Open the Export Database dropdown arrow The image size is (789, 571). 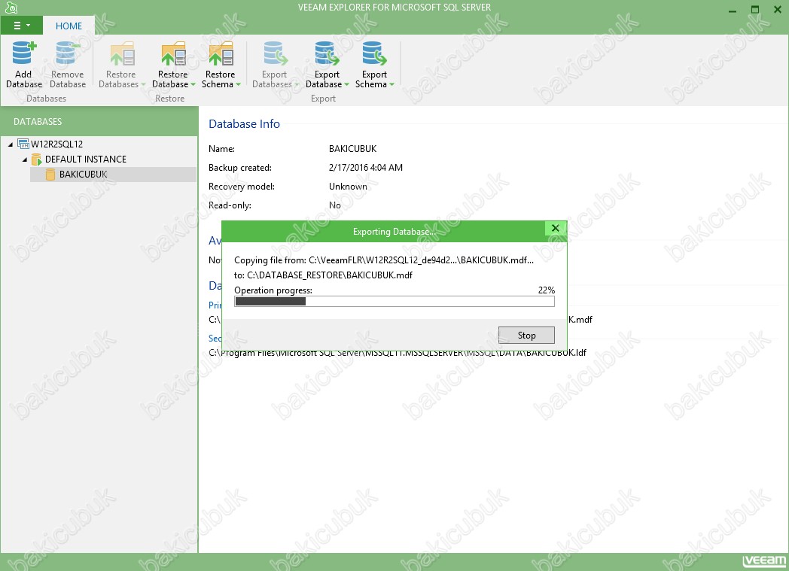point(346,84)
